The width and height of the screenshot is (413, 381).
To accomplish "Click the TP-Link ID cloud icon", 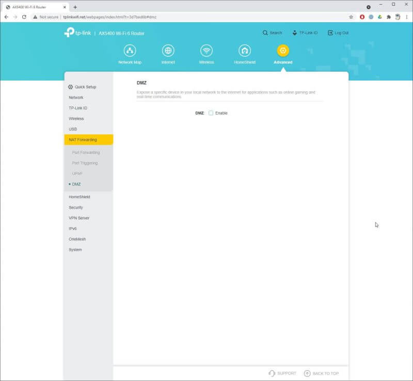I will click(x=295, y=33).
